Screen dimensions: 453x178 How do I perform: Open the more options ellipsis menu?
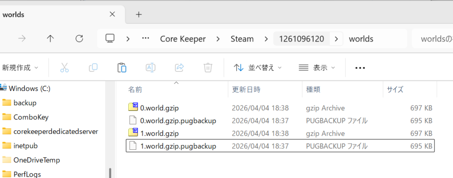point(360,68)
